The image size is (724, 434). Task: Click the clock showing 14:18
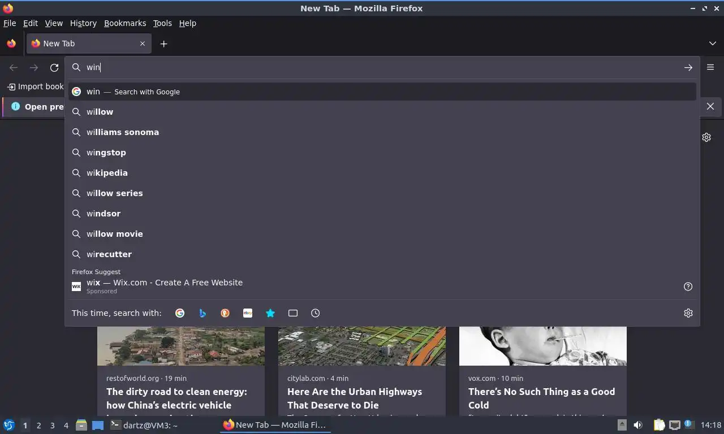tap(711, 426)
